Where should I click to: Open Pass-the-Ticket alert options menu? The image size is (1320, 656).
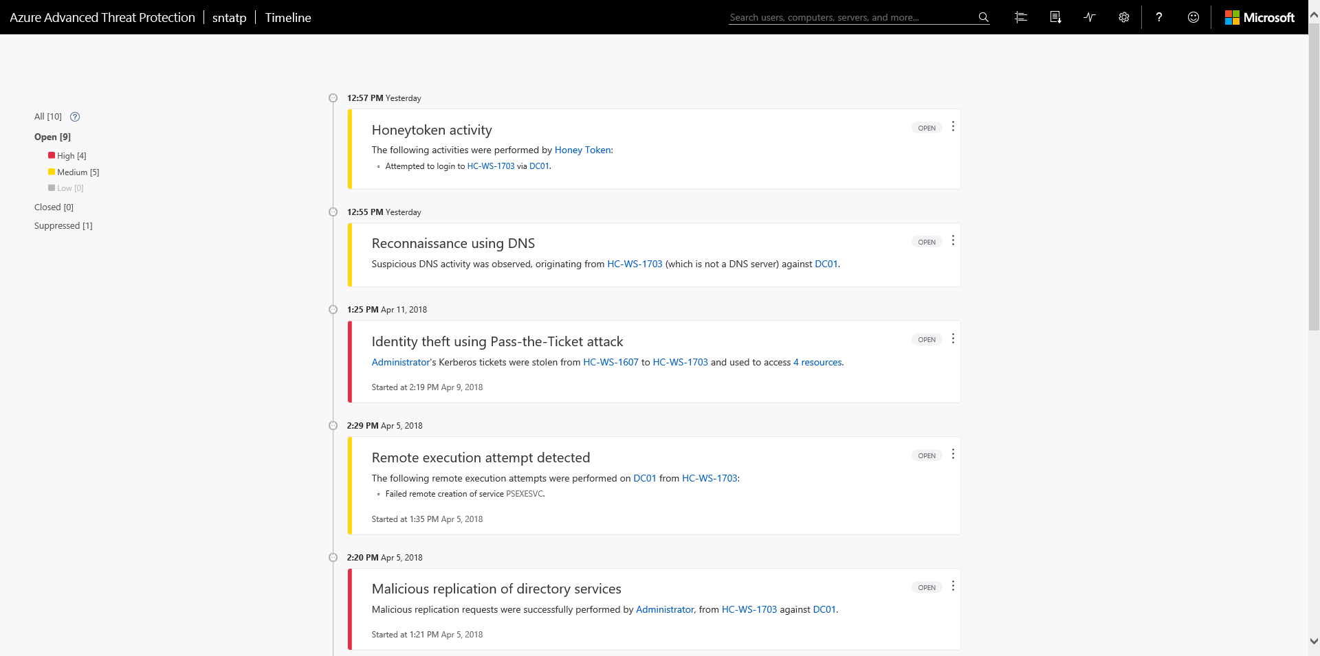[x=953, y=339]
